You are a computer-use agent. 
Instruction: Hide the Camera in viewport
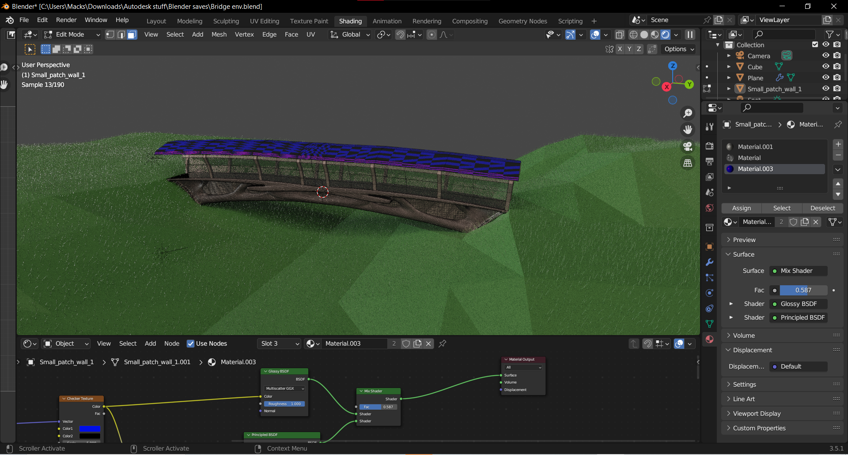tap(825, 56)
